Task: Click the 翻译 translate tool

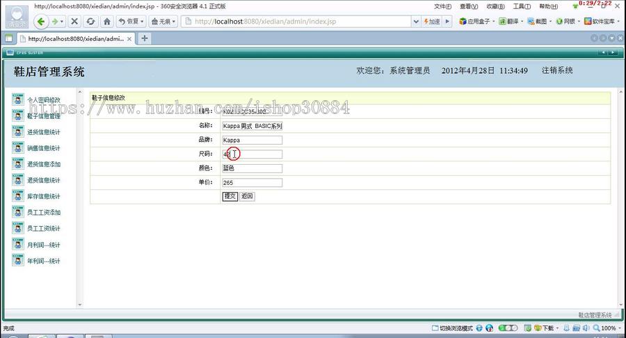Action: (511, 22)
